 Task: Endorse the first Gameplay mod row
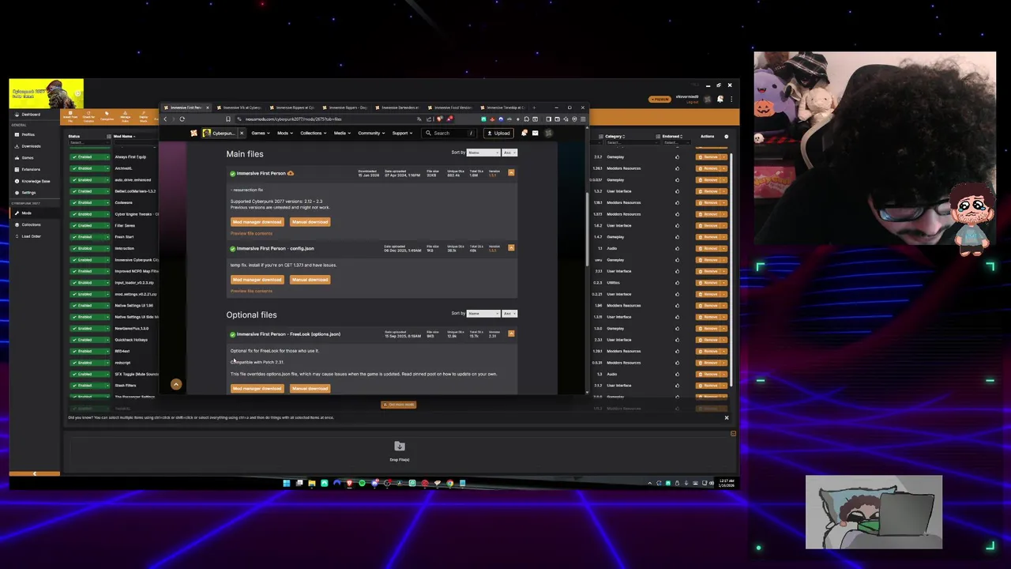coord(677,156)
